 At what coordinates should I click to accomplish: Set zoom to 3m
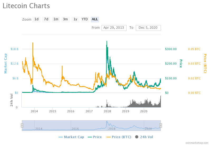[65, 19]
